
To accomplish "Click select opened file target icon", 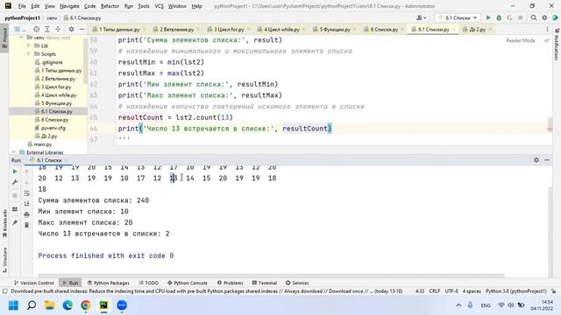I will click(x=36, y=29).
